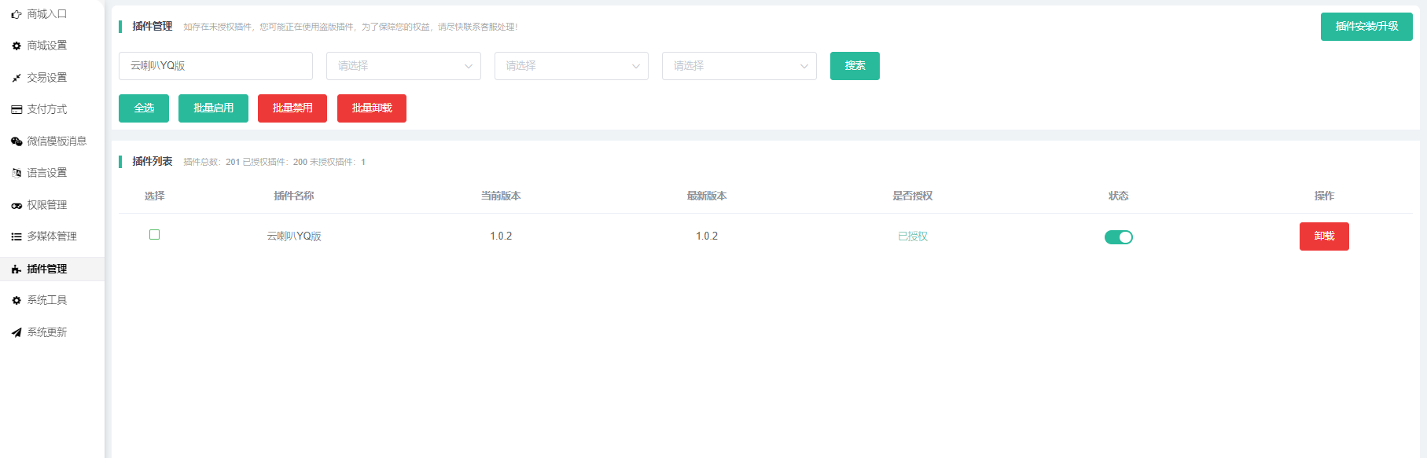
Task: Open the third 请选择 dropdown
Action: tap(739, 66)
